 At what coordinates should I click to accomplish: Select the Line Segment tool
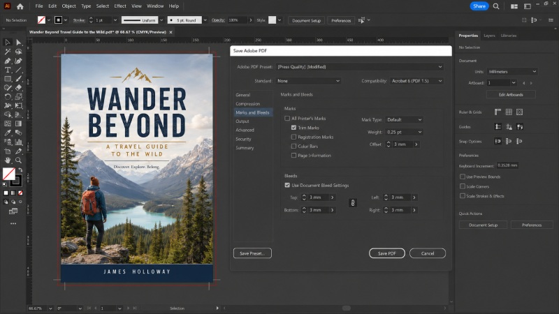[x=19, y=70]
